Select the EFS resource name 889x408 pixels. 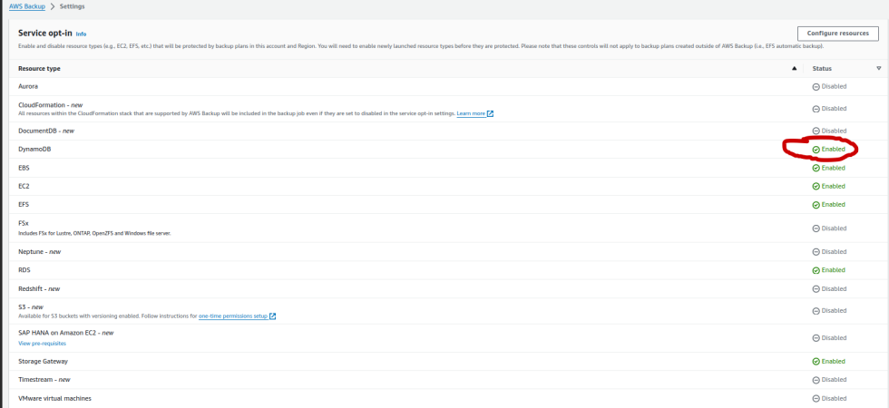coord(24,204)
